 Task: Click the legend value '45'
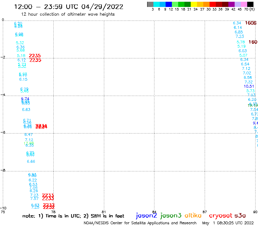click(x=240, y=9)
